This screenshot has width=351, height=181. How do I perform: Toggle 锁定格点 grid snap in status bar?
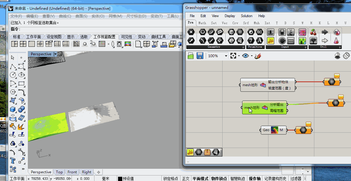tap(171, 179)
